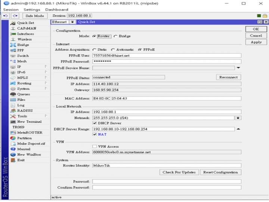
Task: Open the Dashboard menu
Action: 57,10
